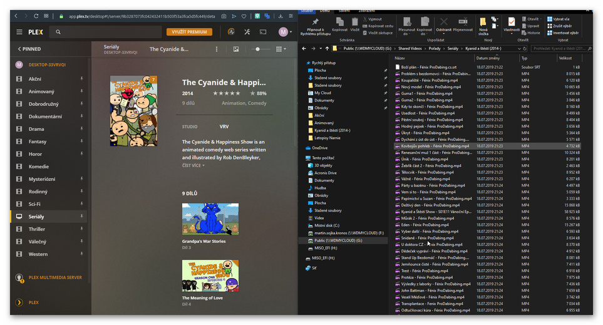603x325 pixels.
Task: Click VYUŽÍT PREMIUM button
Action: coord(189,32)
